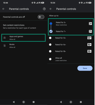Go back using arrow in right Parental controls screen

click(x=51, y=9)
